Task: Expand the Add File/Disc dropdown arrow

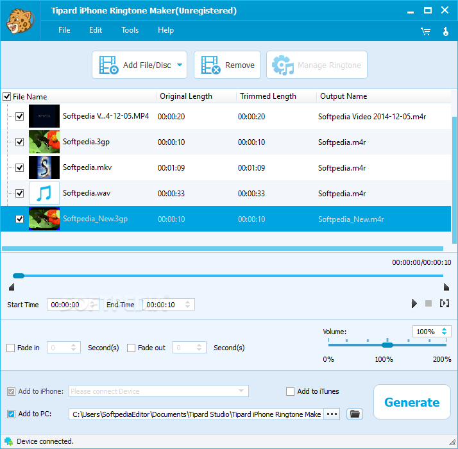Action: coord(180,65)
